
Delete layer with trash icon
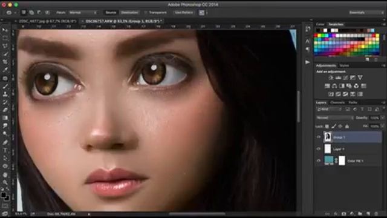376,214
